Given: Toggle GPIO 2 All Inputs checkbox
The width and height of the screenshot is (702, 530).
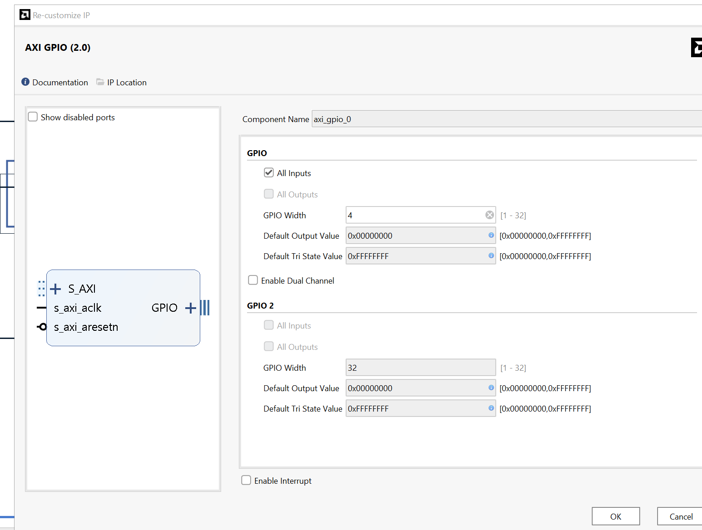Looking at the screenshot, I should click(x=269, y=325).
